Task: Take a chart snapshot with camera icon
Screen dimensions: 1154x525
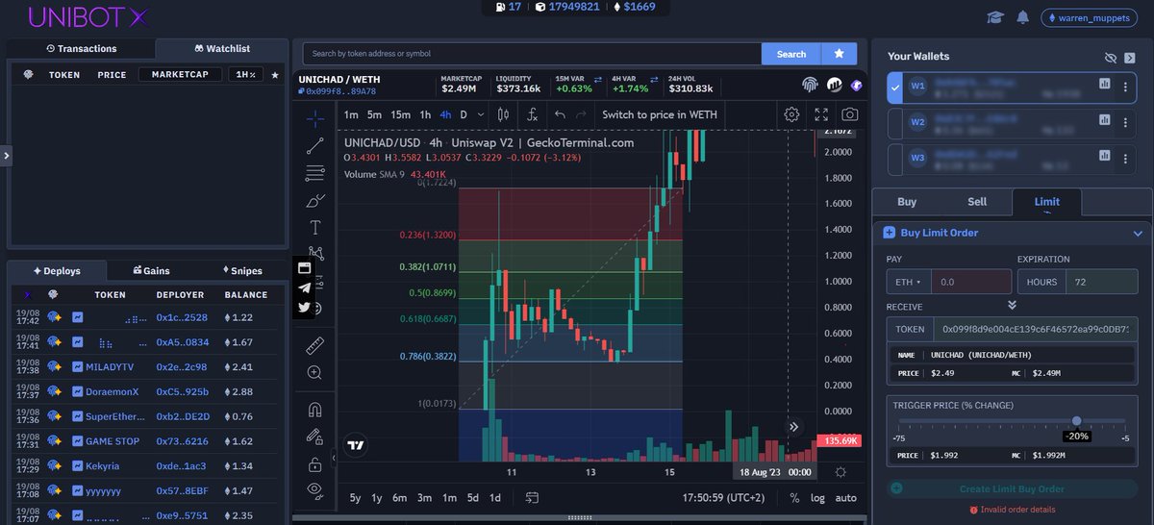Action: [x=850, y=114]
